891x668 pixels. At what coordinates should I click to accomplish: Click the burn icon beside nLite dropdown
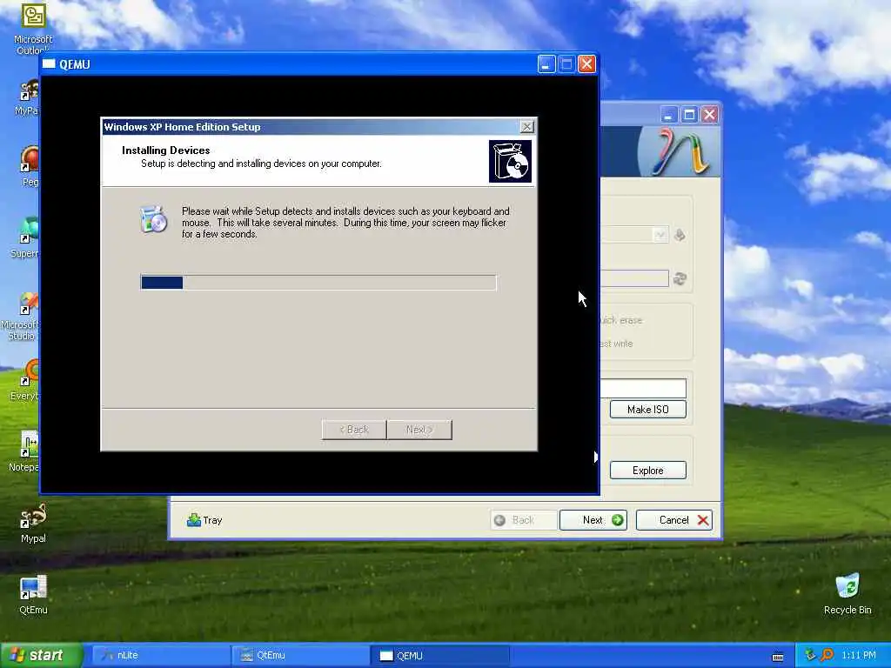[680, 235]
